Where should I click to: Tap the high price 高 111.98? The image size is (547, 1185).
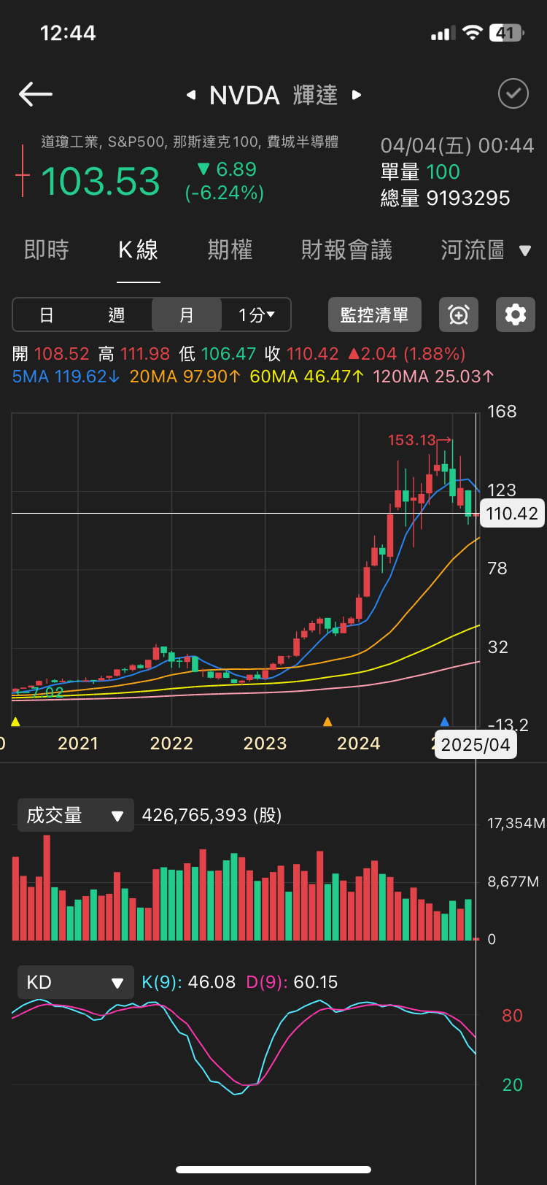click(x=134, y=354)
